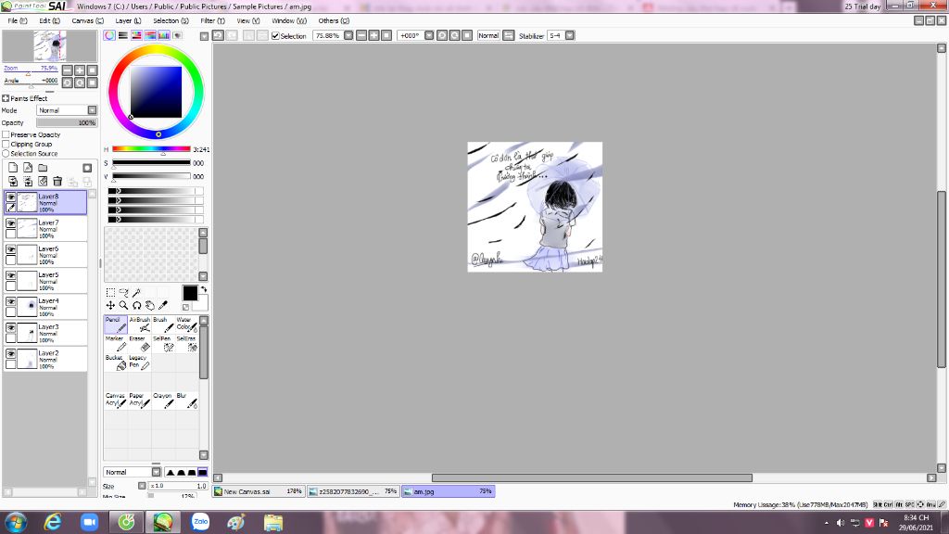Select the SelPen tool
Viewport: 949px width, 534px height.
pyautogui.click(x=163, y=343)
